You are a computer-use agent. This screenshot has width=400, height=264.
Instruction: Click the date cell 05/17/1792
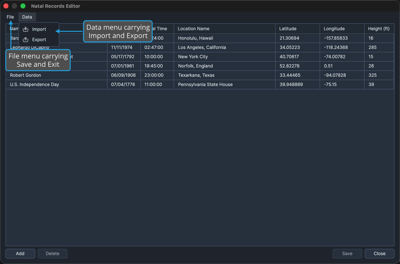[124, 57]
